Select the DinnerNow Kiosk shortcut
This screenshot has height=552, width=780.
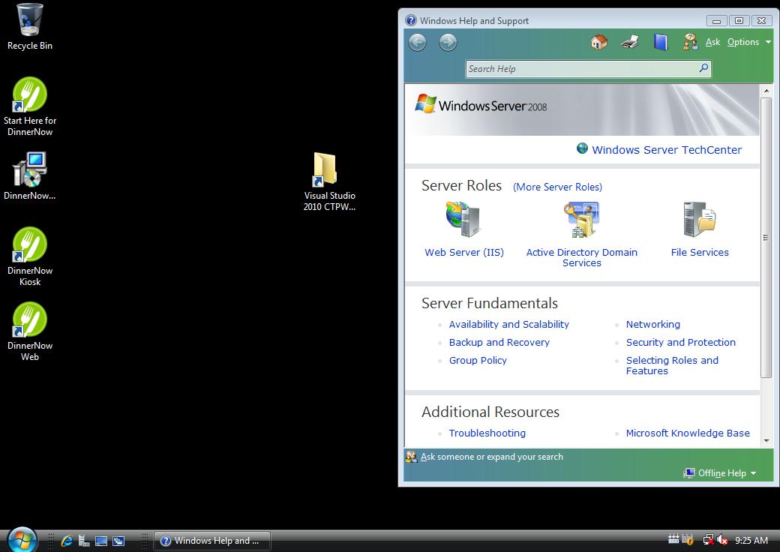coord(30,256)
